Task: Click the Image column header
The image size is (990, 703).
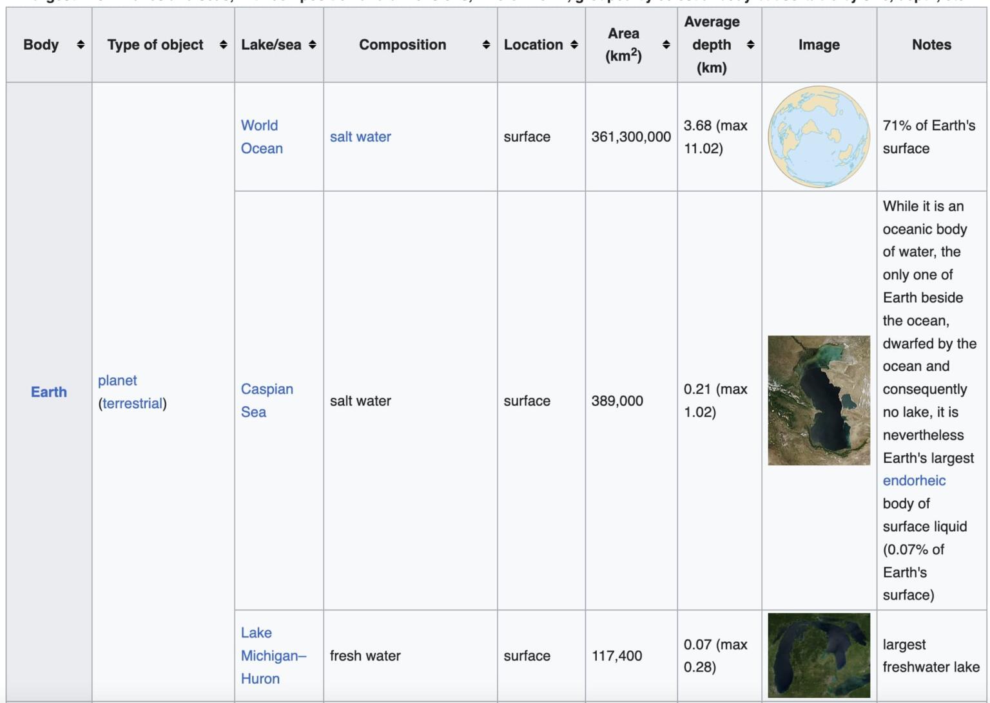Action: point(819,45)
